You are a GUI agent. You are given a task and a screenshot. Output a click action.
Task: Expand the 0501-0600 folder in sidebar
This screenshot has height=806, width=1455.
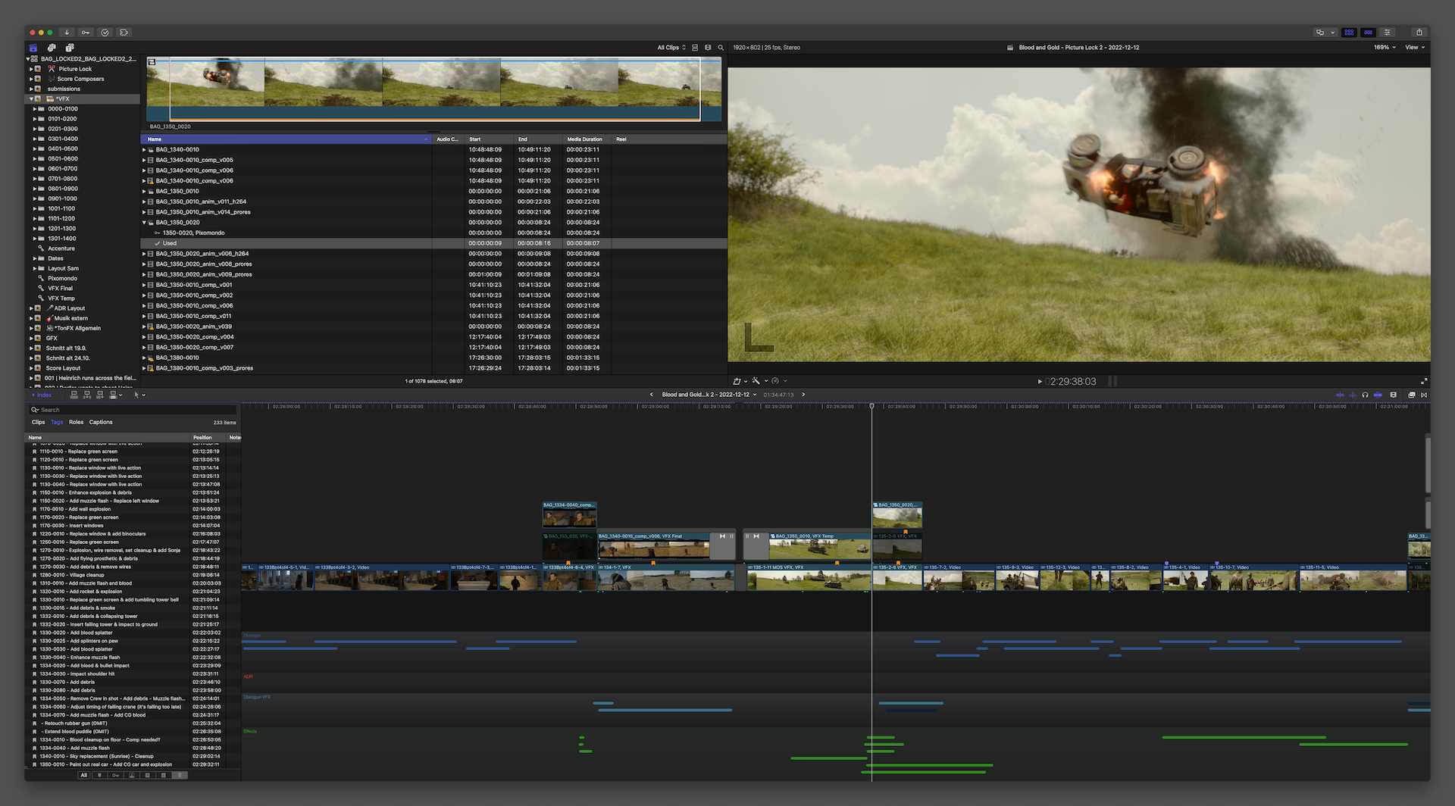coord(35,159)
